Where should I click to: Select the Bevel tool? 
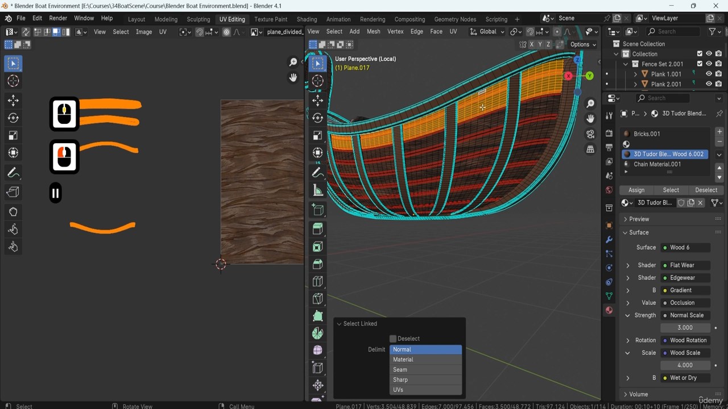click(318, 264)
